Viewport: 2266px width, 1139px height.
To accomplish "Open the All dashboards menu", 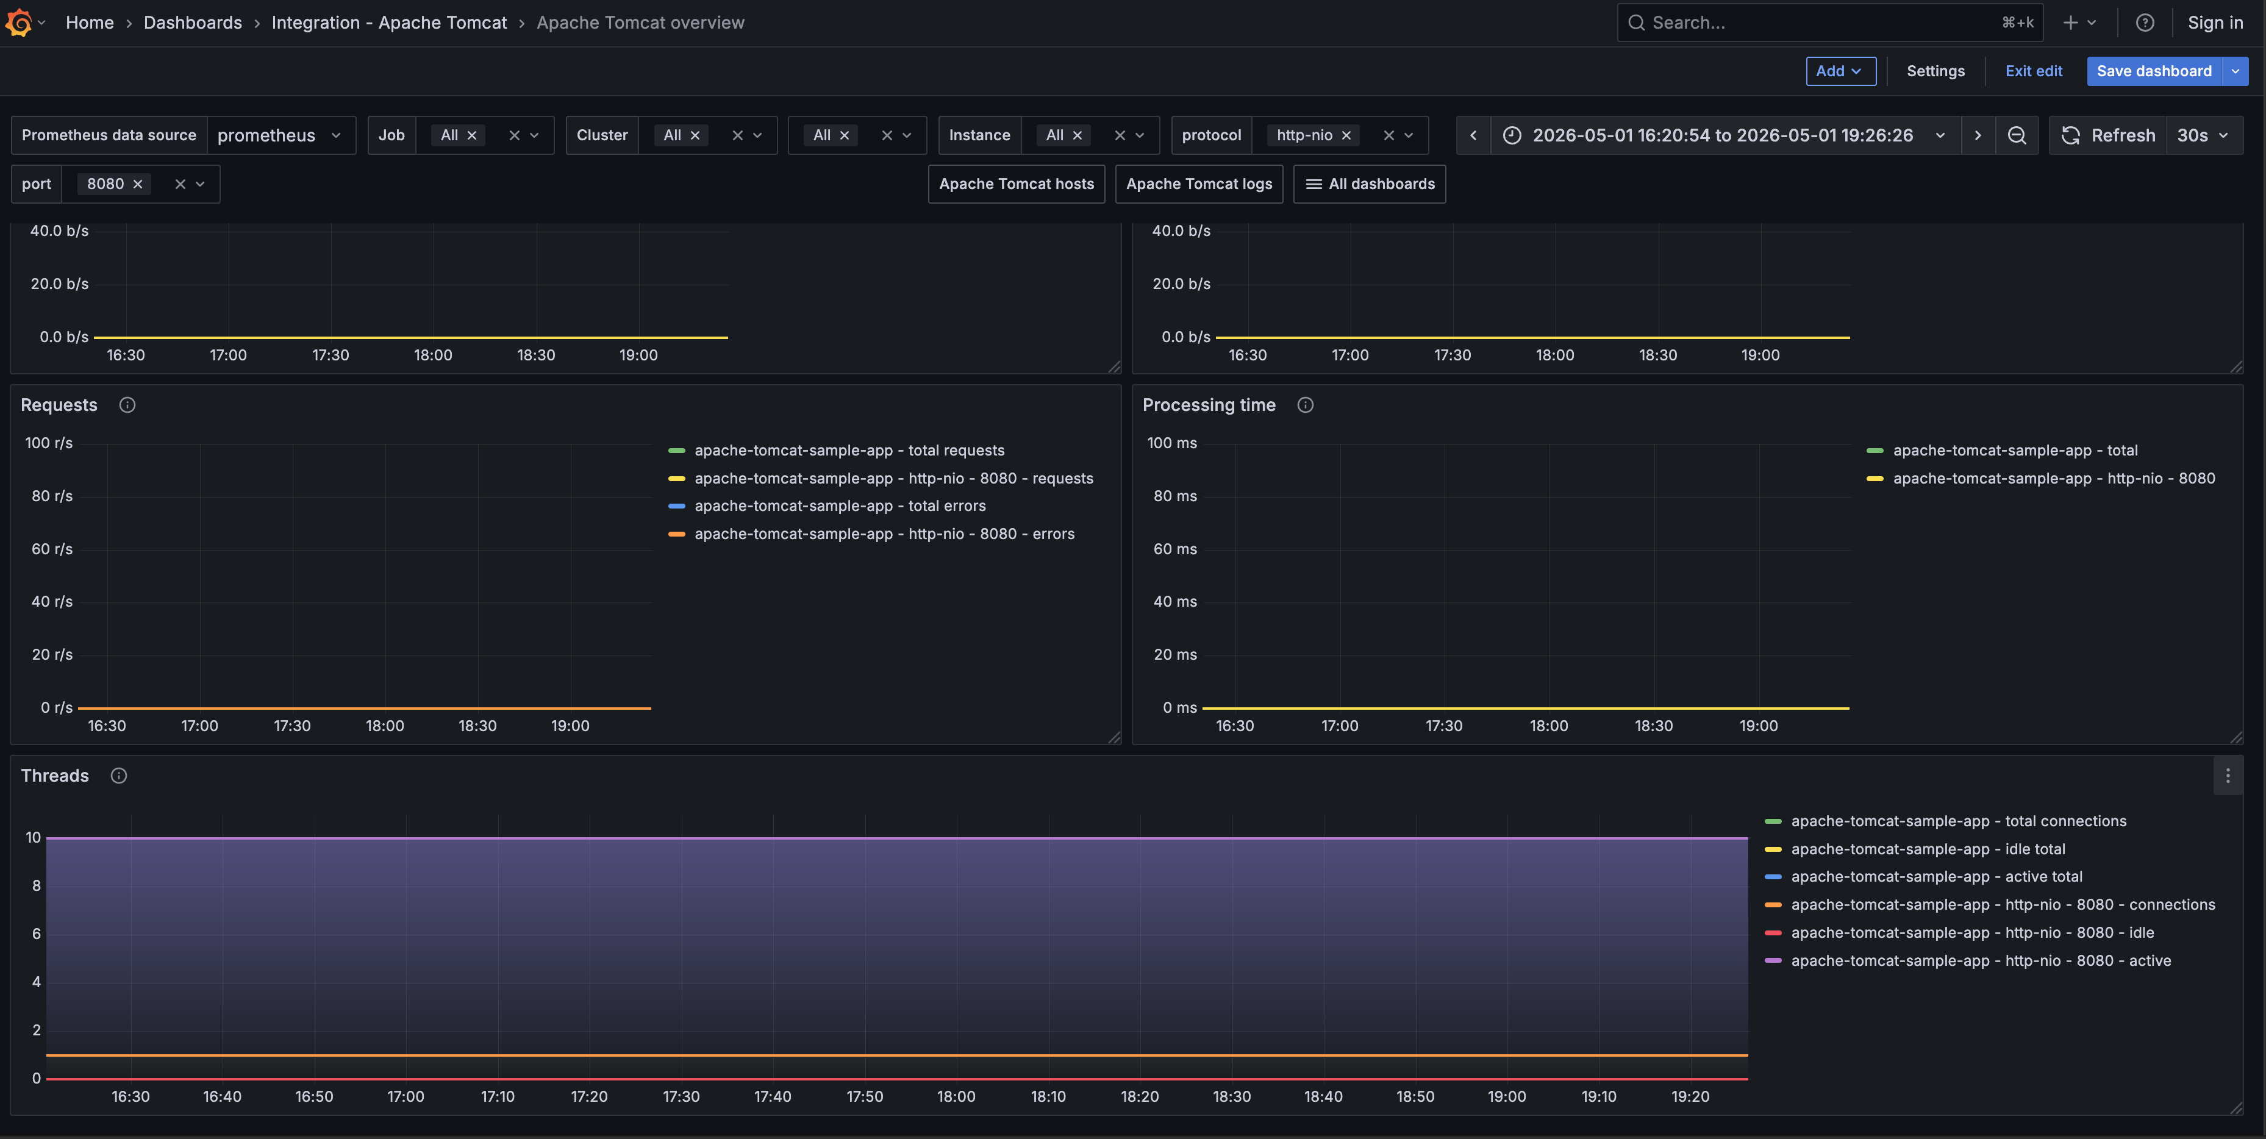I will pos(1370,184).
